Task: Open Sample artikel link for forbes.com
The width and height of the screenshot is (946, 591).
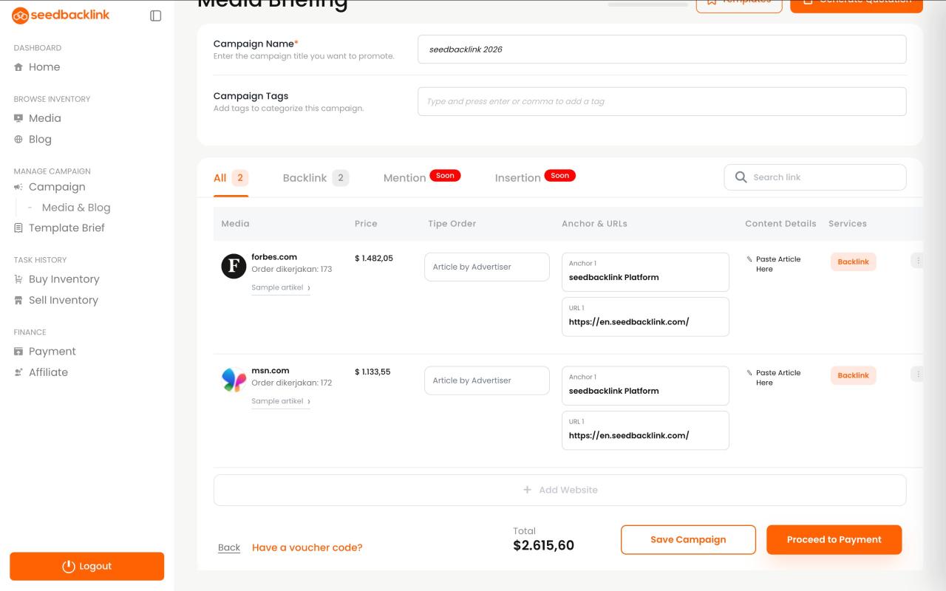Action: [281, 288]
